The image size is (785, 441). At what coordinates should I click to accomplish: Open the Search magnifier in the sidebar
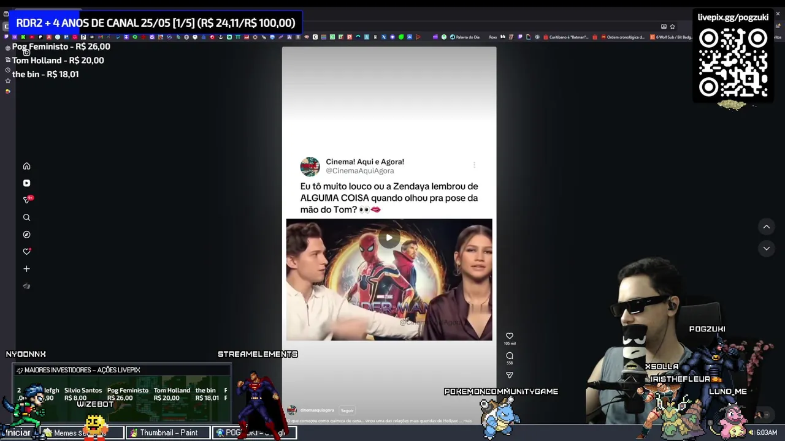click(x=26, y=217)
